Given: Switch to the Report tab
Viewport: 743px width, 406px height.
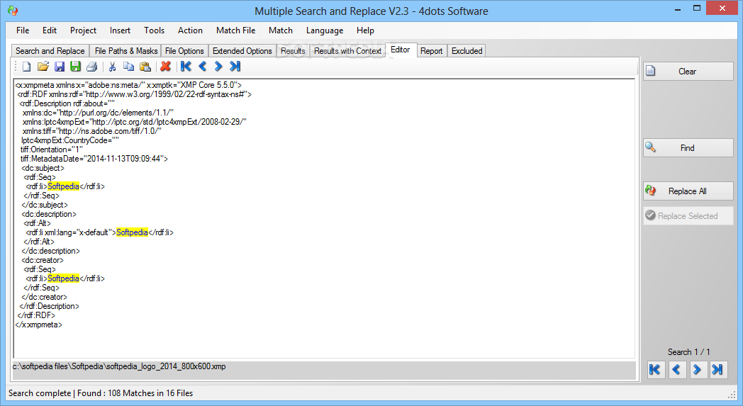Looking at the screenshot, I should (431, 51).
